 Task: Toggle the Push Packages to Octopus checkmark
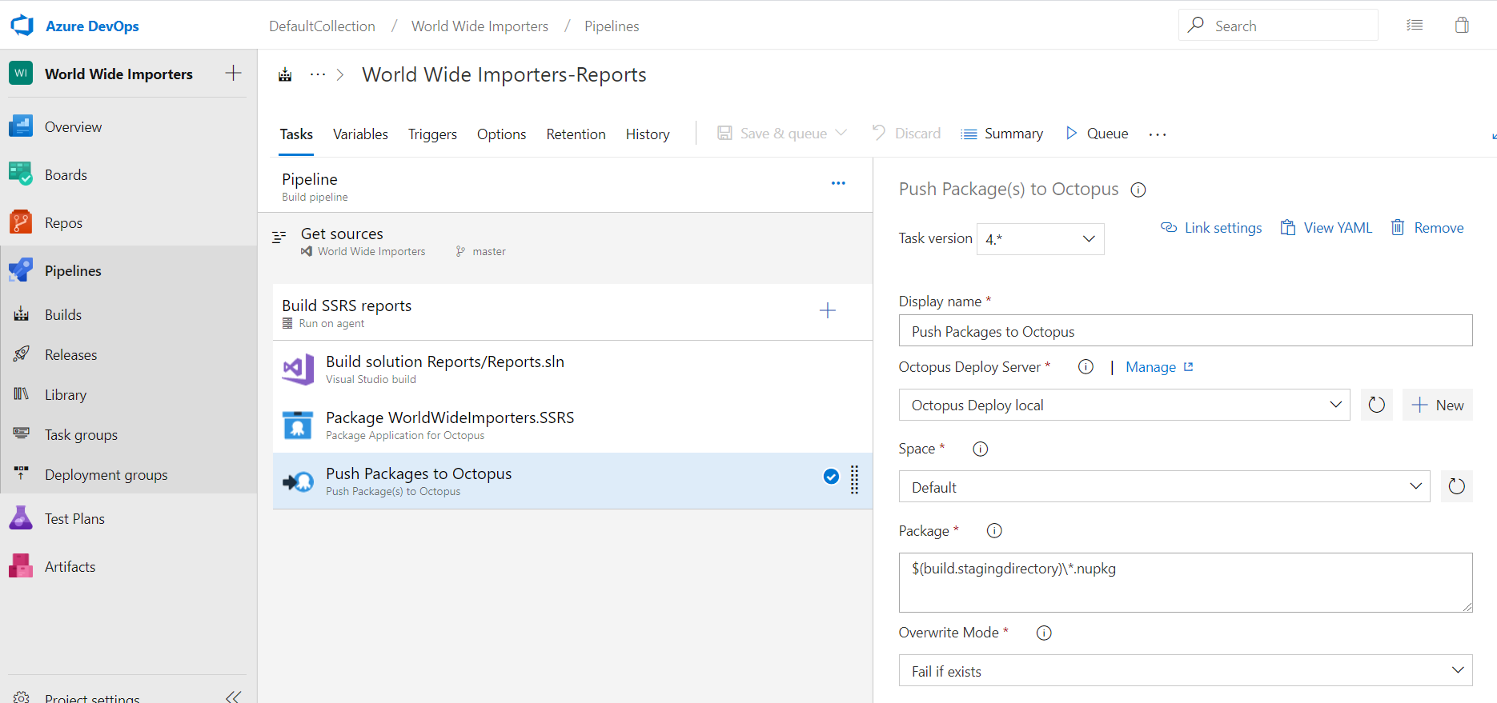(x=831, y=477)
